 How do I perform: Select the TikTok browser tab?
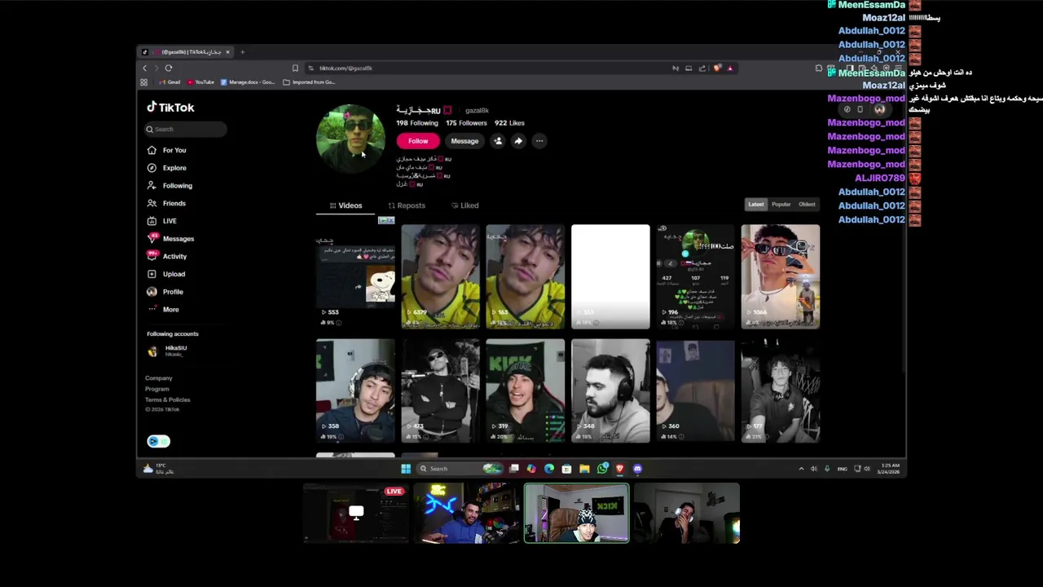186,52
